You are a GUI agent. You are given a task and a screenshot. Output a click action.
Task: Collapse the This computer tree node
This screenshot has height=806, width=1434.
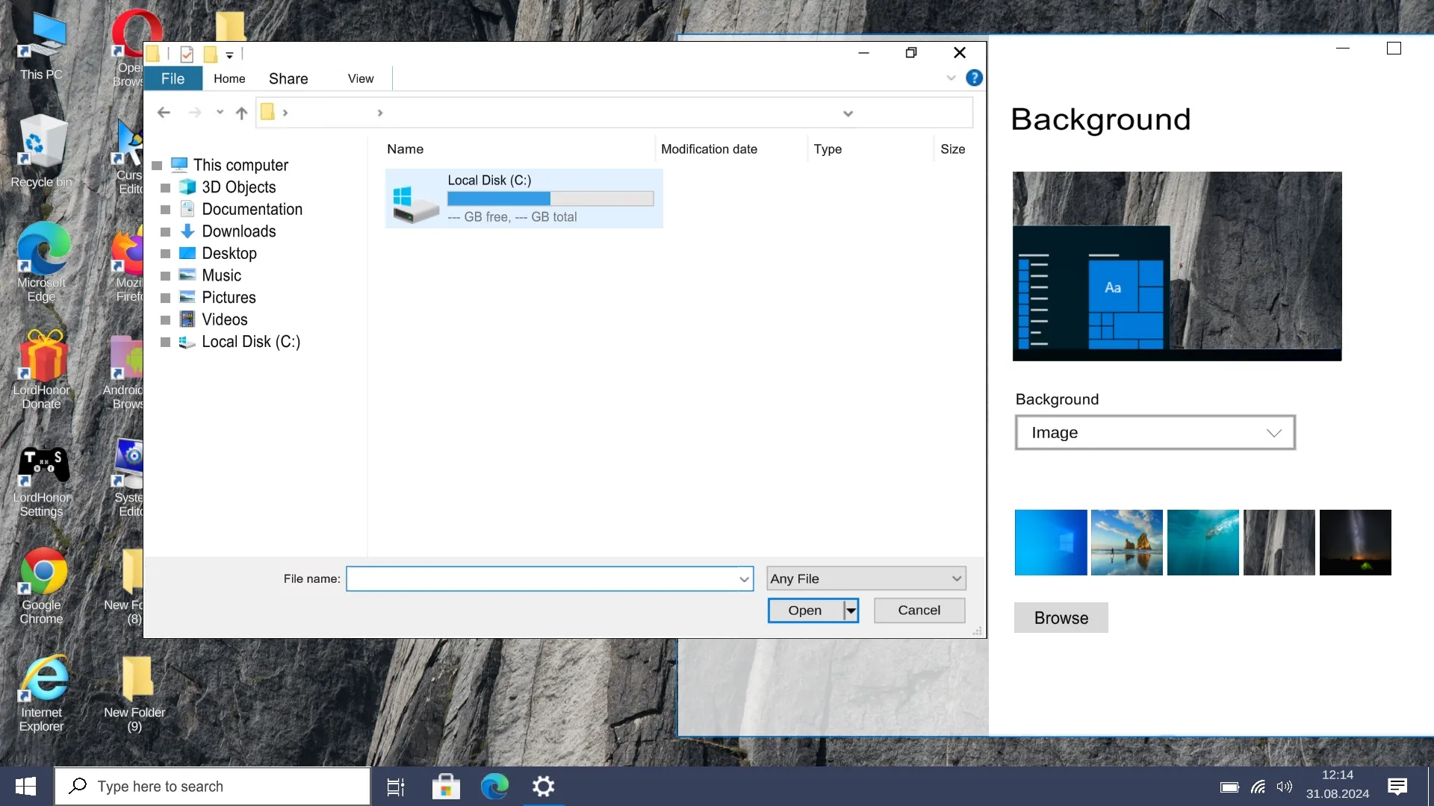(157, 166)
